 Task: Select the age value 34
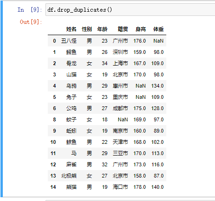pyautogui.click(x=104, y=63)
